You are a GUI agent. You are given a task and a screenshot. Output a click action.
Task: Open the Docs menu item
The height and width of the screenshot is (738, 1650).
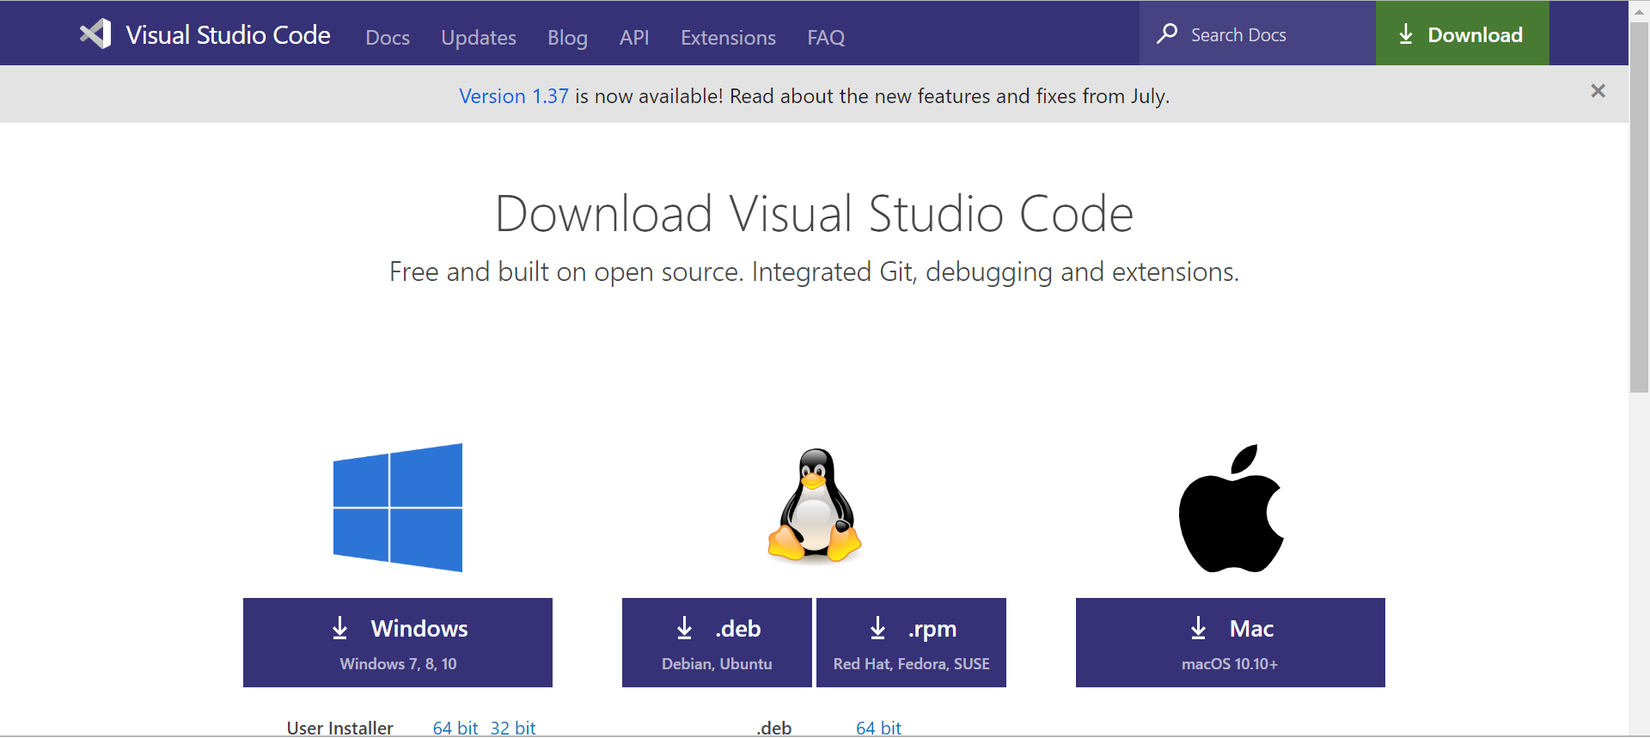[x=388, y=38]
